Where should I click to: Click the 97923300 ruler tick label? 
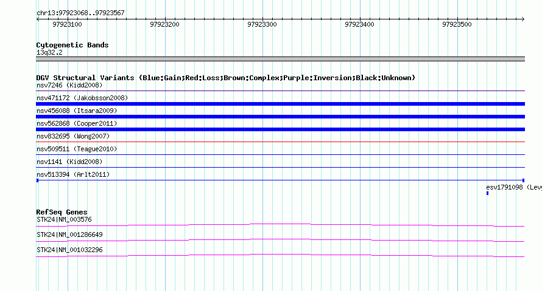tap(262, 24)
